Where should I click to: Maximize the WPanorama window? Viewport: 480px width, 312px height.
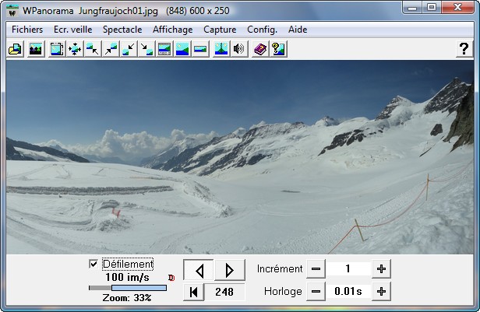tap(432, 8)
